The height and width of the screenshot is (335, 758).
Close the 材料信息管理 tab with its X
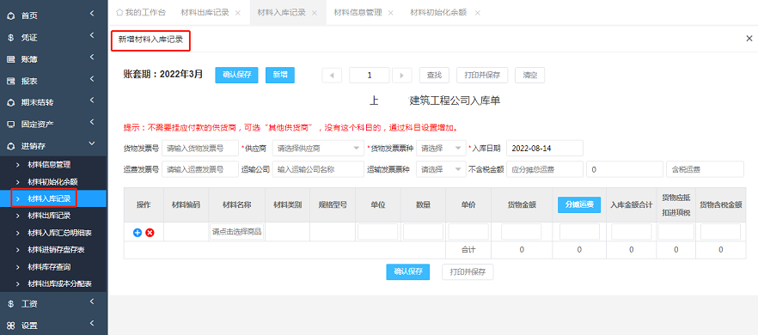[390, 13]
